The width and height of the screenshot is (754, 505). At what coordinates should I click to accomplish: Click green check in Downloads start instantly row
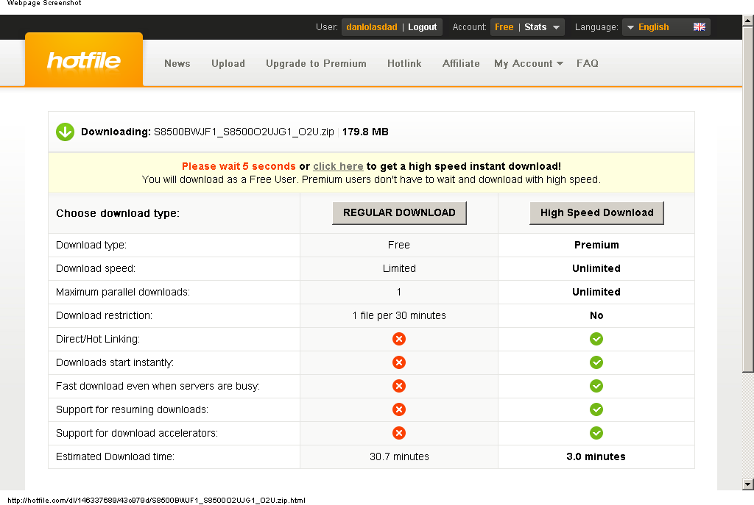click(x=596, y=362)
